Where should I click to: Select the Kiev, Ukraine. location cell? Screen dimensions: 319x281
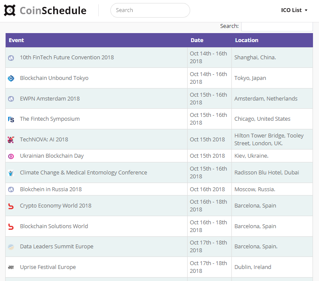tap(272, 156)
